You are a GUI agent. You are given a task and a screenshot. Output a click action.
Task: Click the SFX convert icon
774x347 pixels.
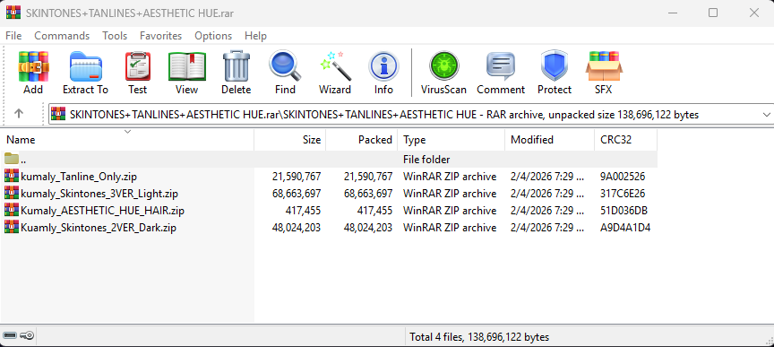coord(603,66)
